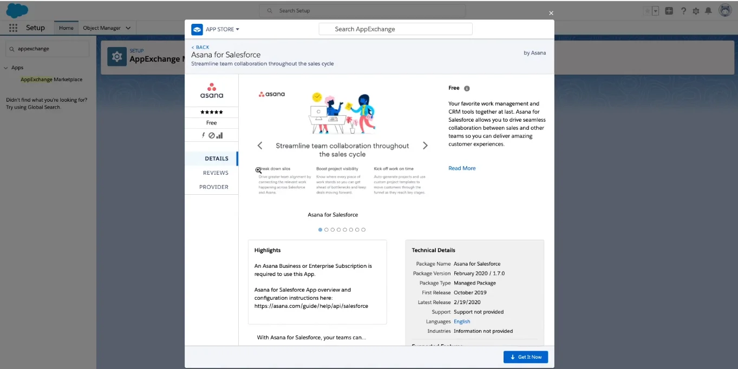Click the global actions plus icon

tap(669, 11)
